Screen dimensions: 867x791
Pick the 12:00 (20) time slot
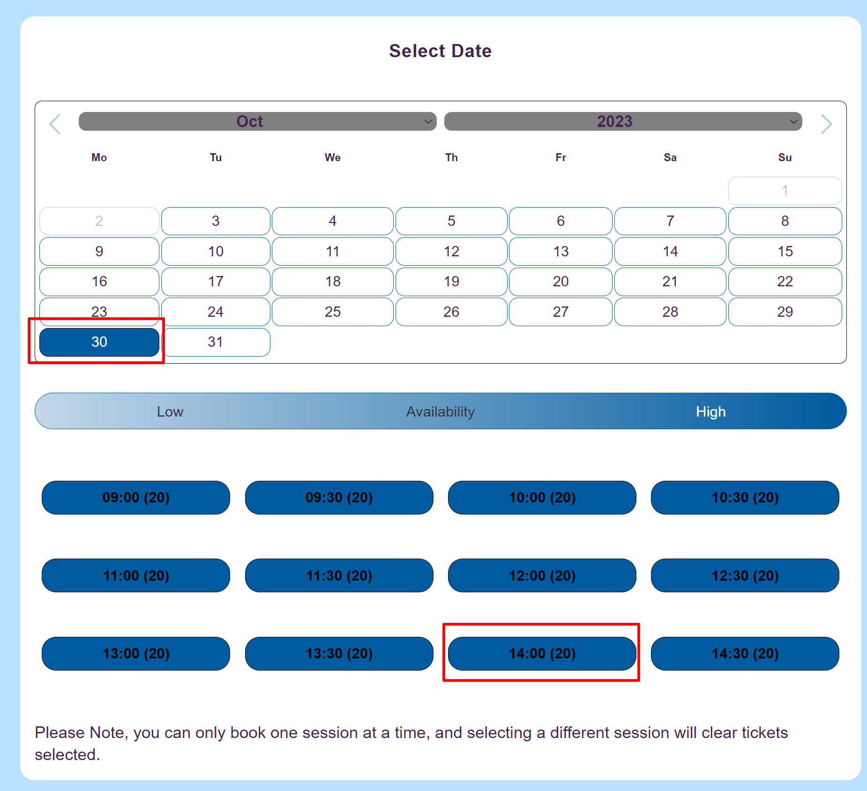pyautogui.click(x=542, y=575)
